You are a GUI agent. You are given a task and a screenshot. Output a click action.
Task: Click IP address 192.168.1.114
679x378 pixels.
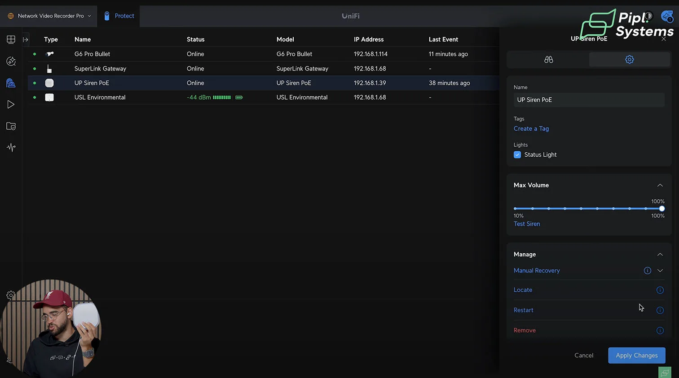click(370, 54)
